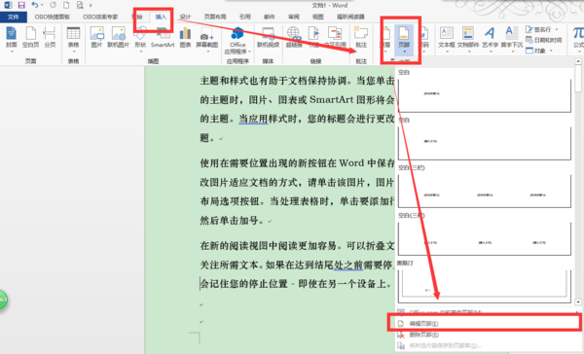Switch to the OIIO效率专家 tab
The width and height of the screenshot is (584, 354).
100,17
